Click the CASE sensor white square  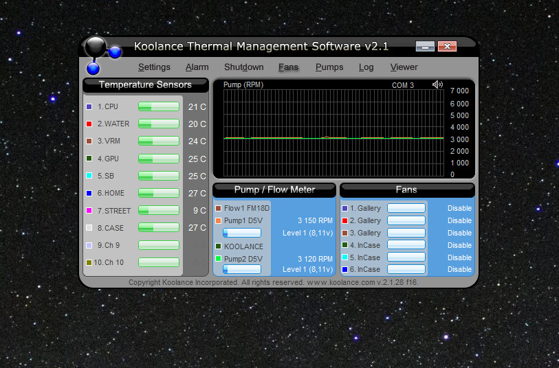89,228
